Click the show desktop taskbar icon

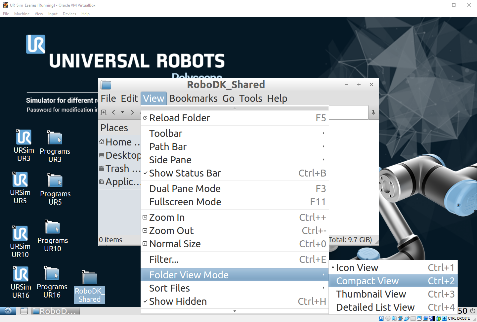click(x=24, y=311)
